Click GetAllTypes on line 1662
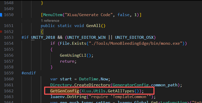The width and height of the screenshot is (202, 103). coord(121,91)
